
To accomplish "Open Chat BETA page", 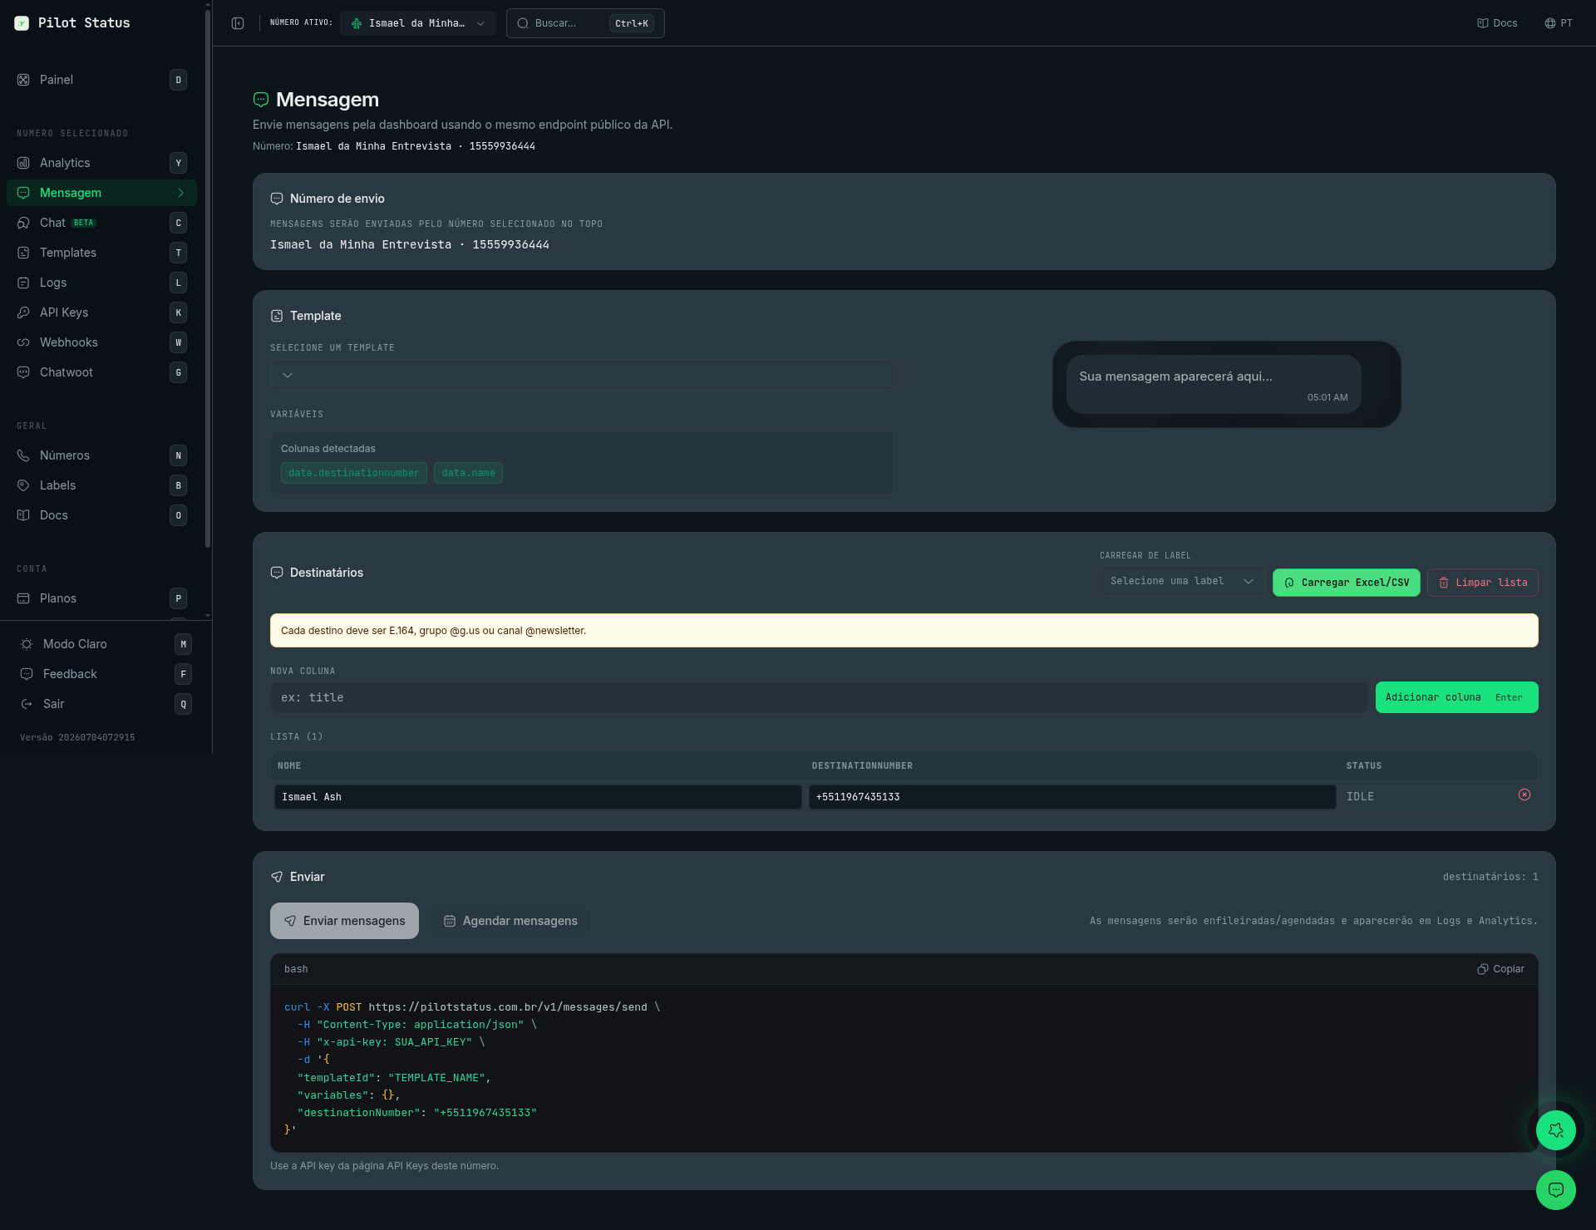I will (x=101, y=223).
